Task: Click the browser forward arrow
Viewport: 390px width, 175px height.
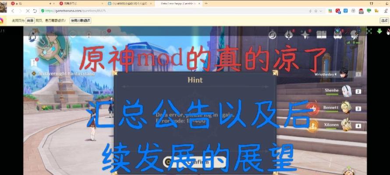Action: [x=20, y=11]
